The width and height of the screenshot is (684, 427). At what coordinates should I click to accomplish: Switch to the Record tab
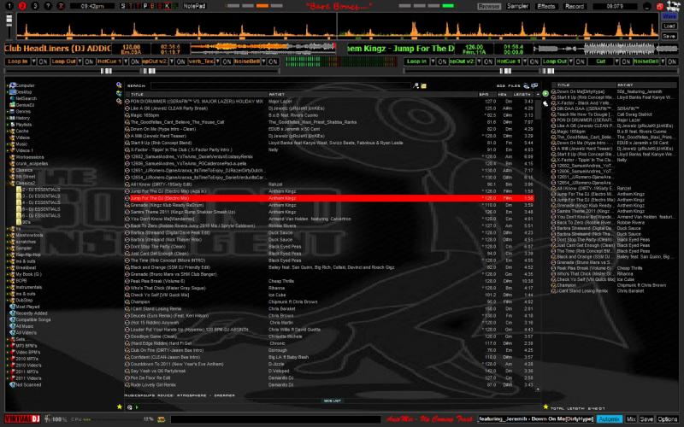(x=575, y=6)
